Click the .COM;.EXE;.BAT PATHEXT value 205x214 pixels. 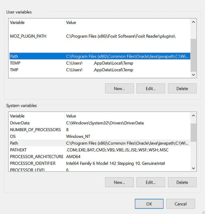point(117,150)
